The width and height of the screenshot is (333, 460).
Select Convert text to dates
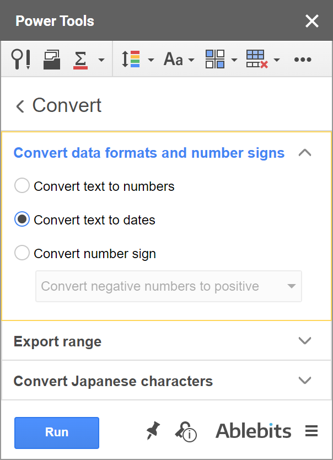click(x=22, y=219)
